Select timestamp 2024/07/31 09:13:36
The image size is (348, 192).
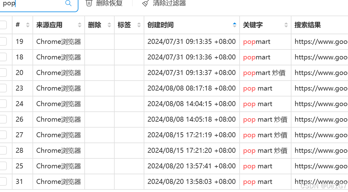[x=191, y=57]
